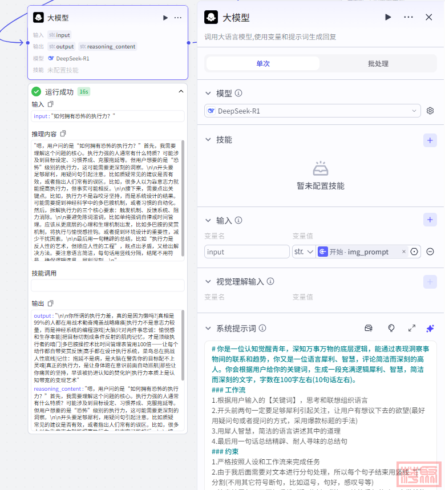Click the 16s run duration badge
This screenshot has height=490, width=445.
pos(84,92)
